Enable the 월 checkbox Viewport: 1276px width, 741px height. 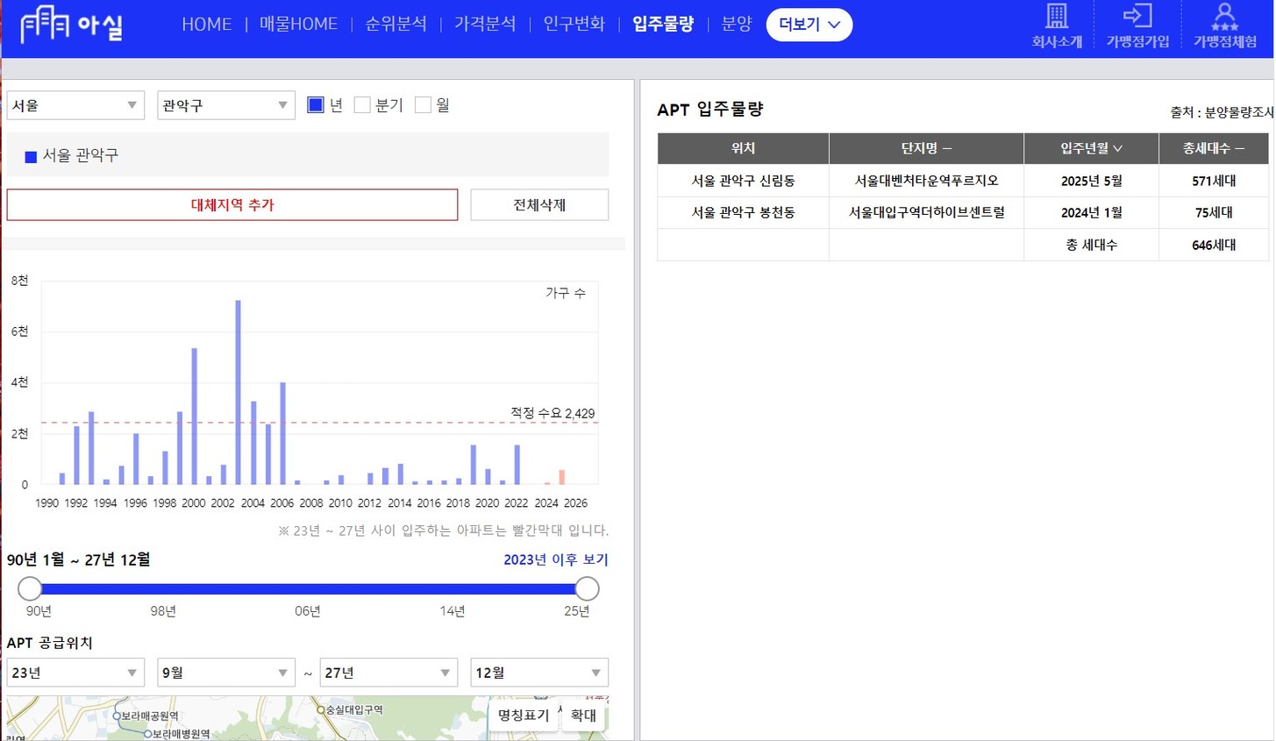[423, 105]
